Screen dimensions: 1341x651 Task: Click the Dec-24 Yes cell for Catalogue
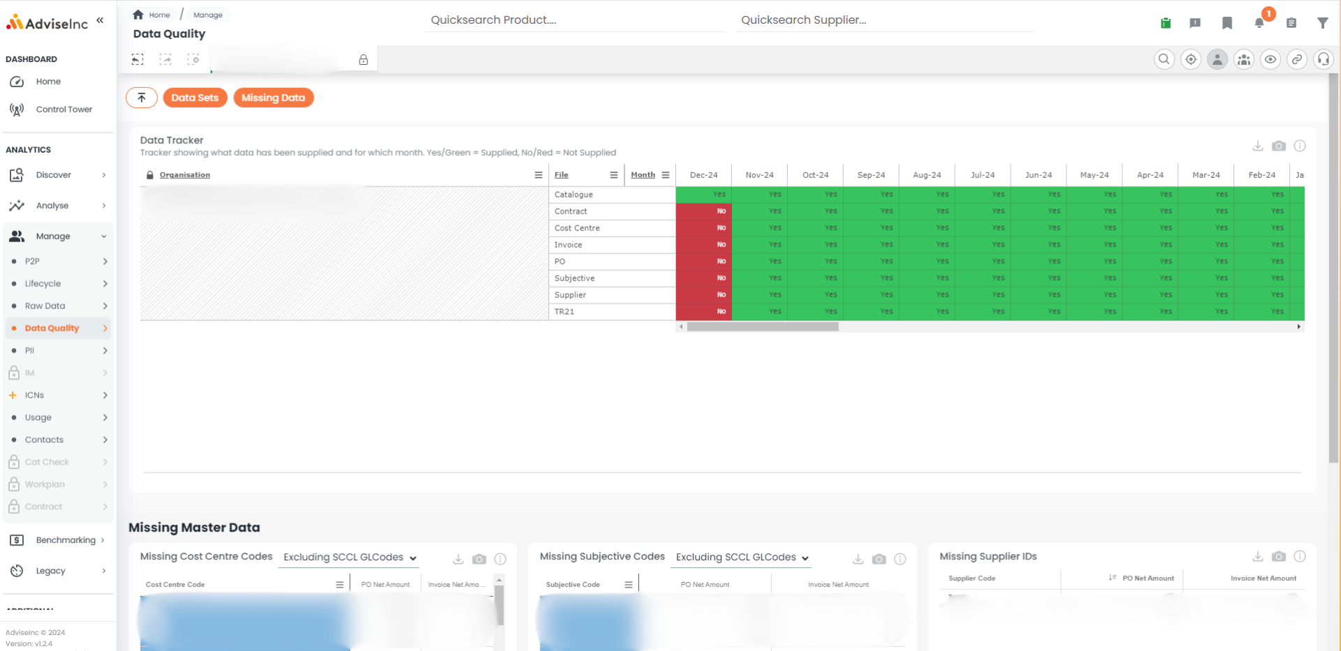(x=703, y=195)
